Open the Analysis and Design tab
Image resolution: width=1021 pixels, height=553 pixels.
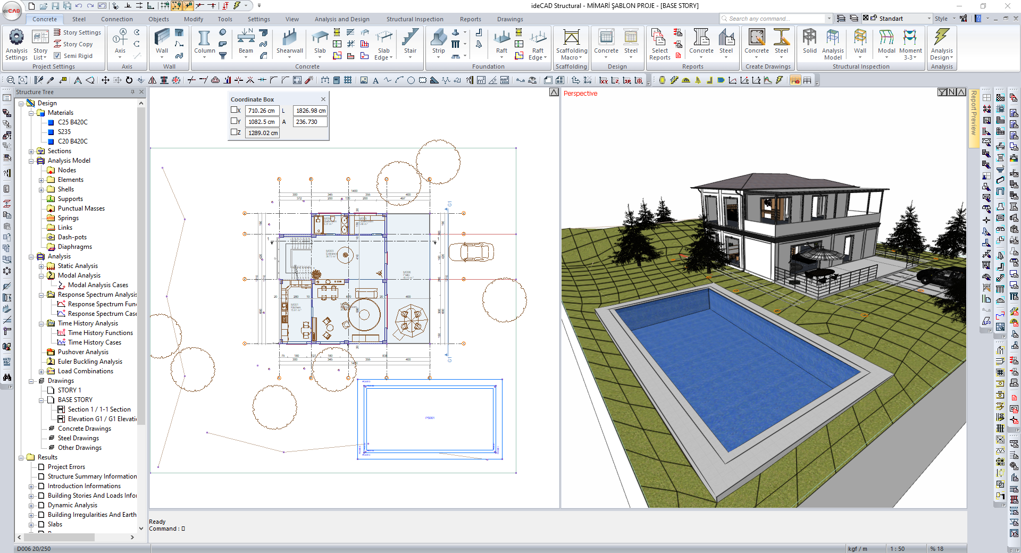(342, 19)
